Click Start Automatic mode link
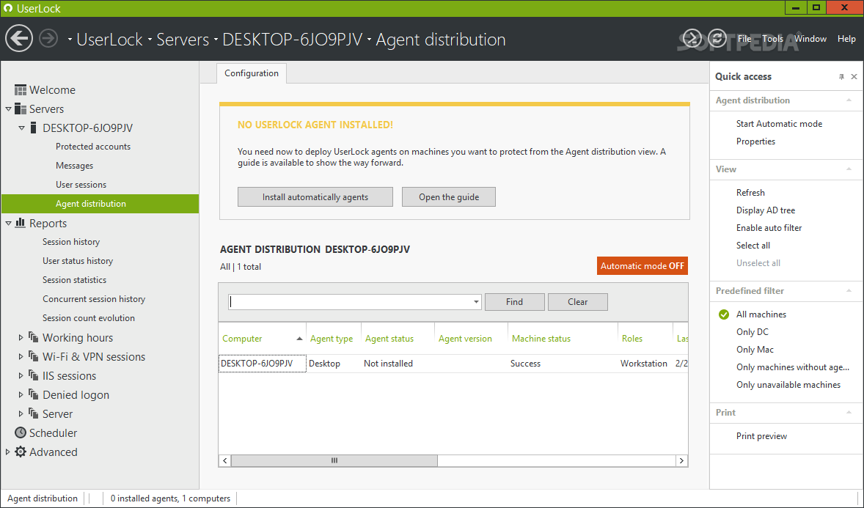 pos(779,124)
